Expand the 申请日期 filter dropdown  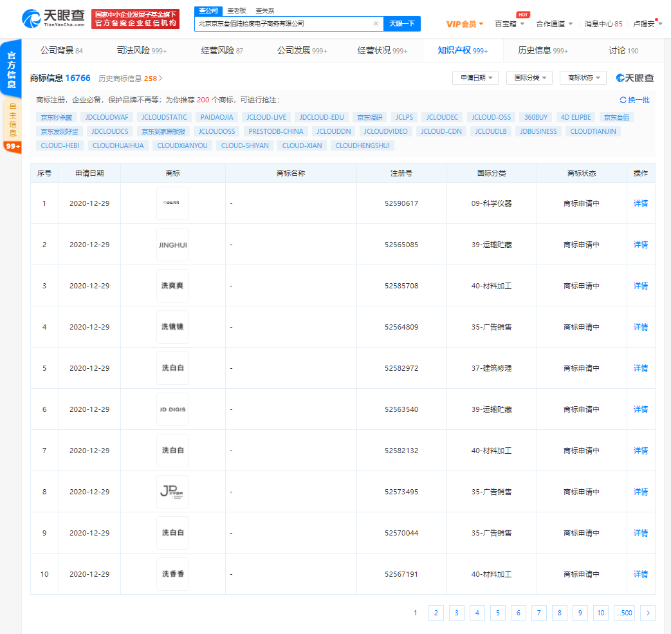point(475,78)
